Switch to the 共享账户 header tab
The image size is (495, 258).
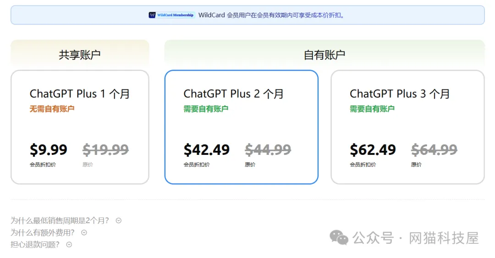80,55
